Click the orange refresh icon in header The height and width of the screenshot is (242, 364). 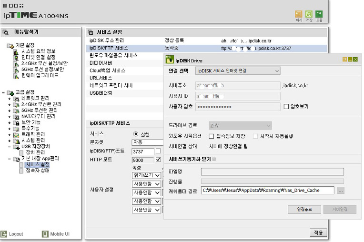pyautogui.click(x=299, y=14)
